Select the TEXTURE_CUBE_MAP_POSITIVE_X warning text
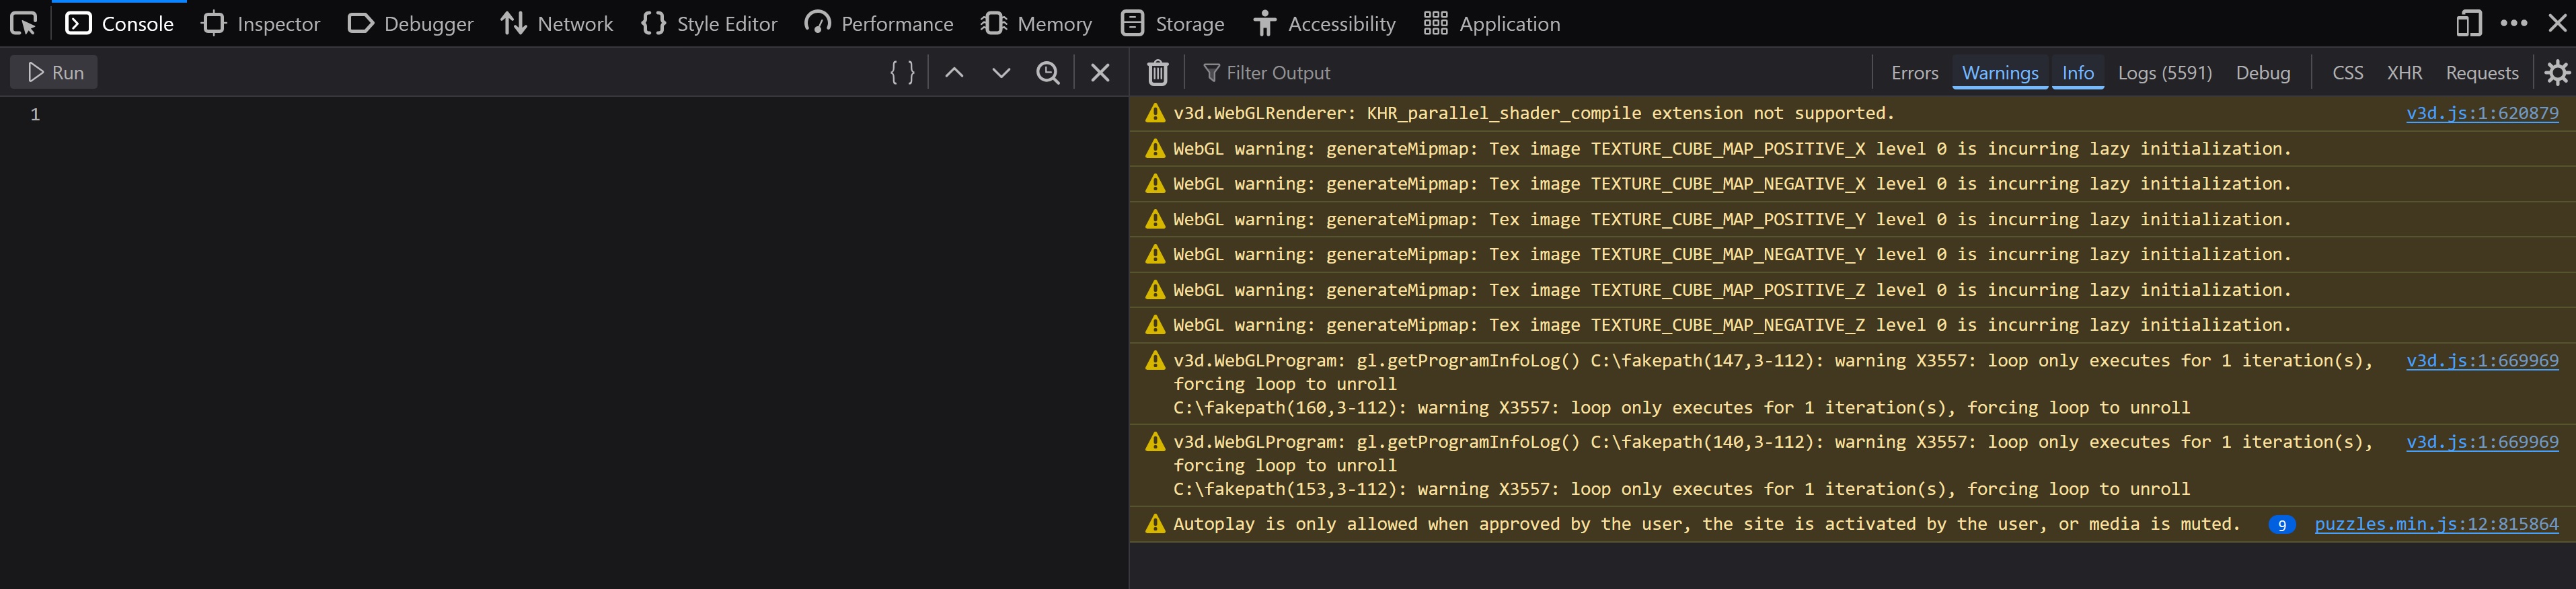The image size is (2576, 589). [x=1732, y=148]
